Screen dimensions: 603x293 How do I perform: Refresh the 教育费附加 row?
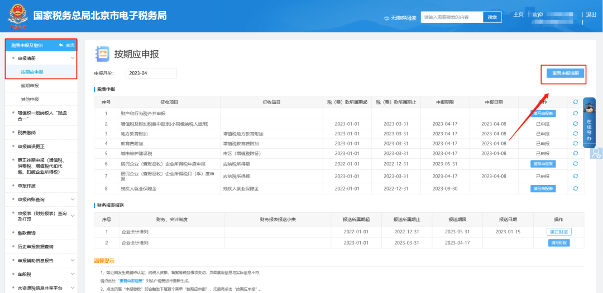click(575, 143)
